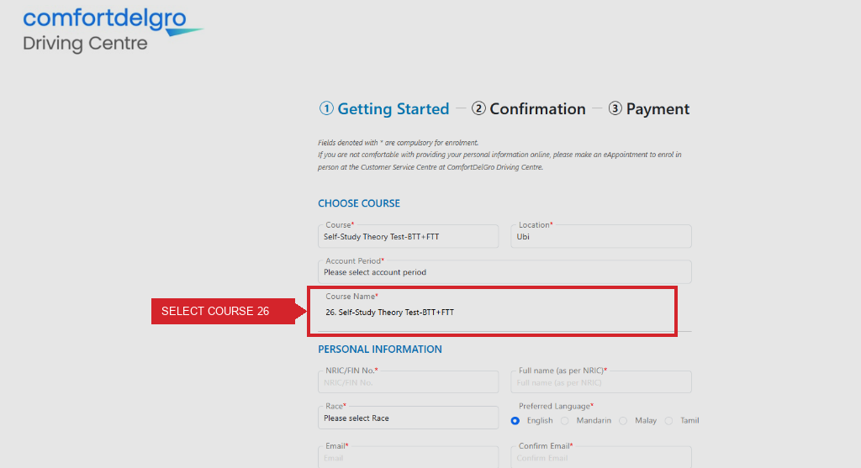The image size is (861, 468).
Task: Click the ComfortDelGro Driving Centre logo
Action: (x=113, y=31)
